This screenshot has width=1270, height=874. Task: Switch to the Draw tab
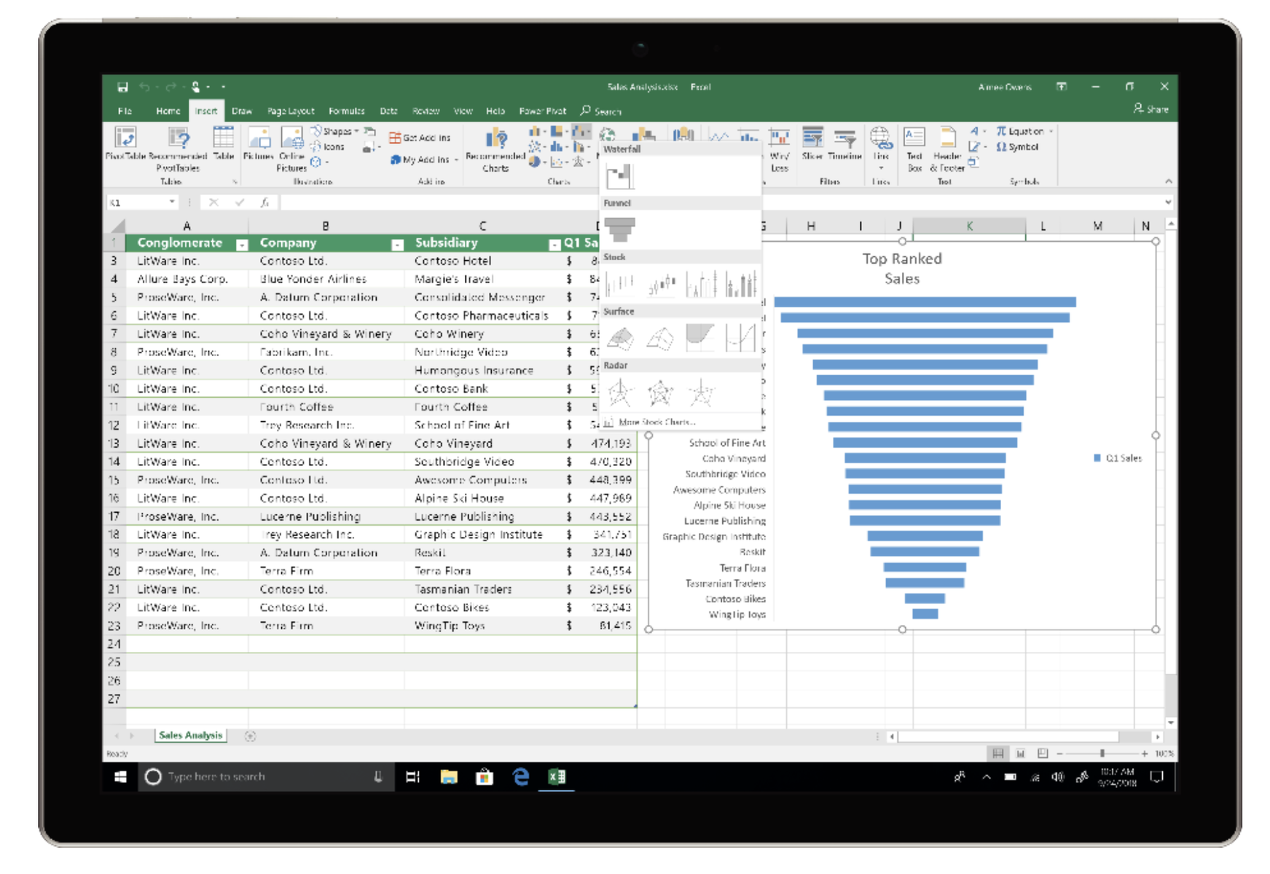pos(242,111)
